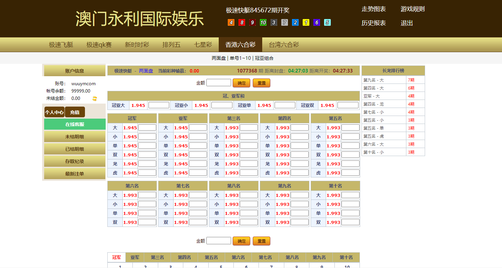Select the 亚军 tab near the bottom
The image size is (502, 268).
(135, 257)
